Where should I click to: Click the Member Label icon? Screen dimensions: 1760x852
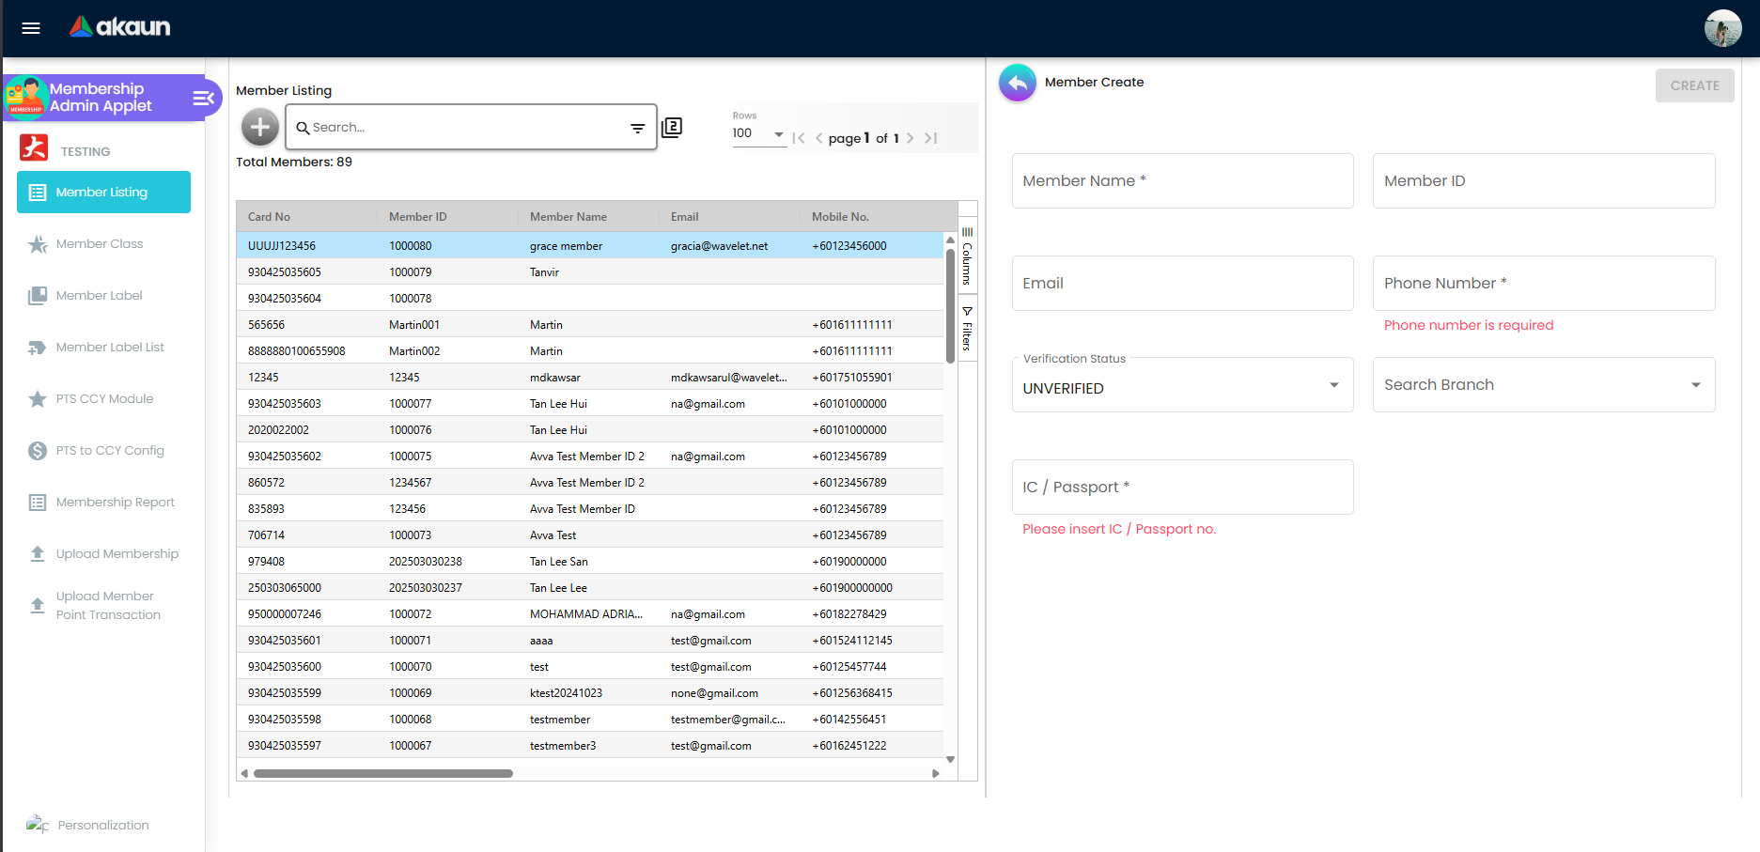click(x=38, y=296)
